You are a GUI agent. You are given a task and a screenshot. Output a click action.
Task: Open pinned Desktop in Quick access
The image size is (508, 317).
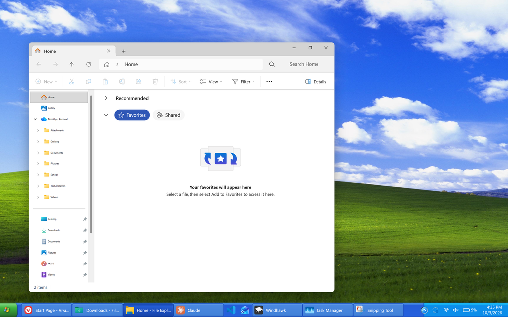point(49,219)
